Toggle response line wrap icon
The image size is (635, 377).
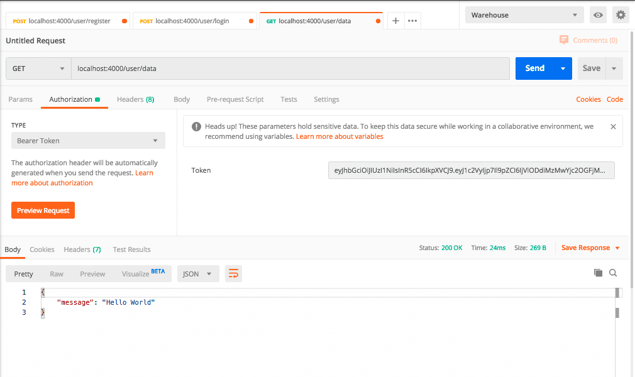coord(233,273)
